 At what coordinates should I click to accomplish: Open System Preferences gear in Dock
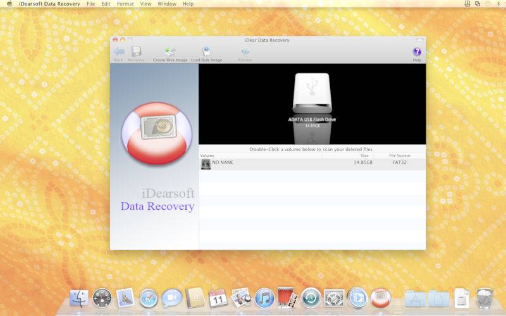tap(334, 298)
